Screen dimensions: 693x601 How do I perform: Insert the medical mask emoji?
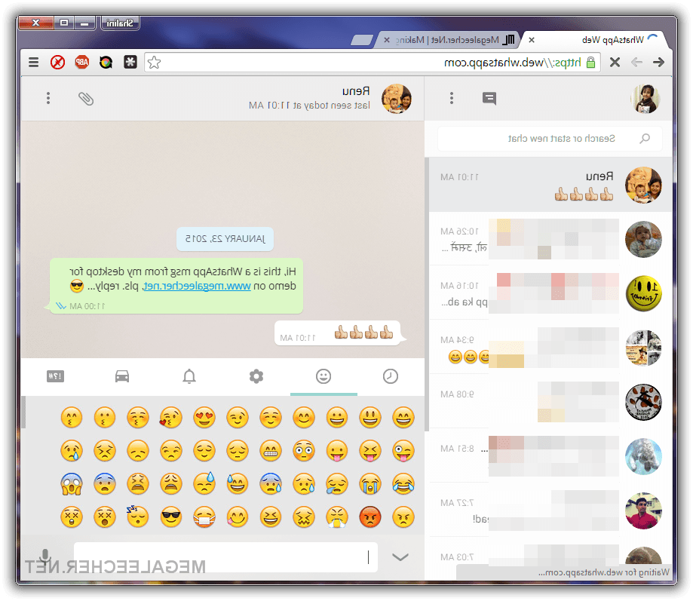pyautogui.click(x=204, y=517)
